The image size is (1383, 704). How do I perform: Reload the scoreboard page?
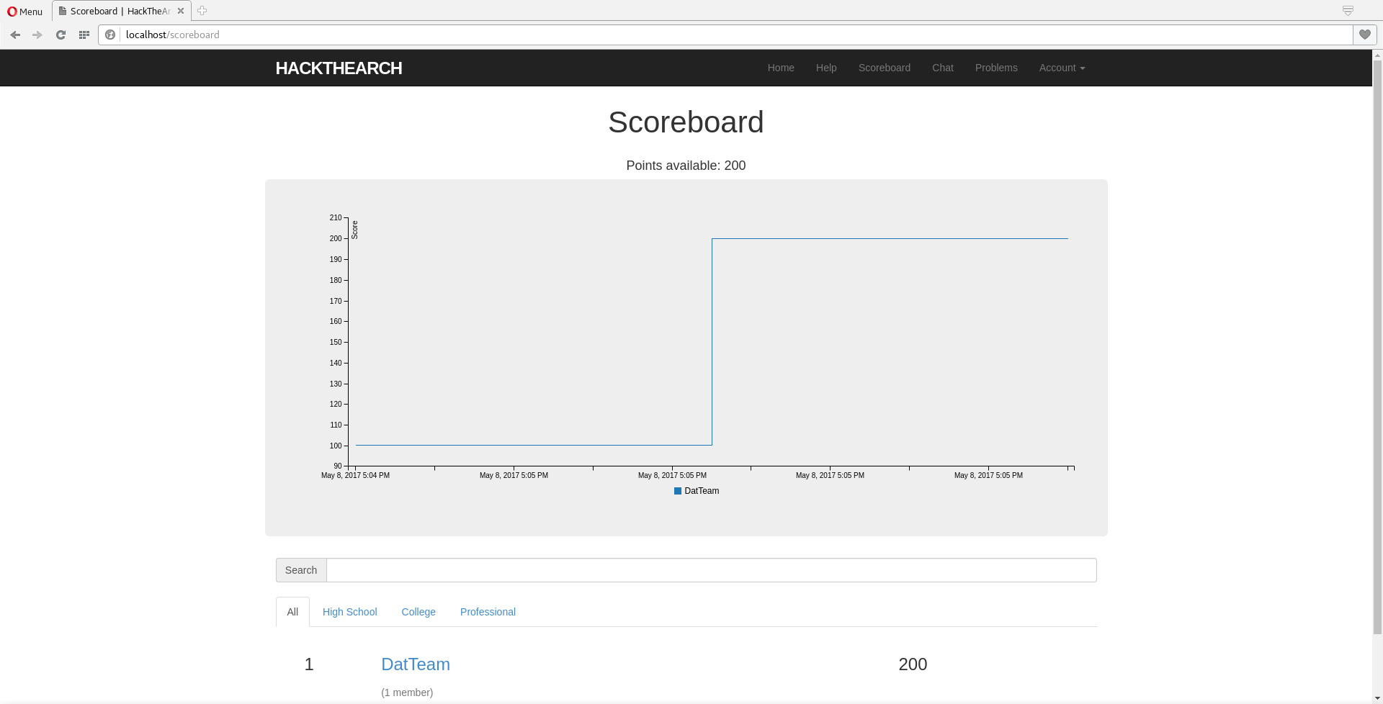[61, 35]
